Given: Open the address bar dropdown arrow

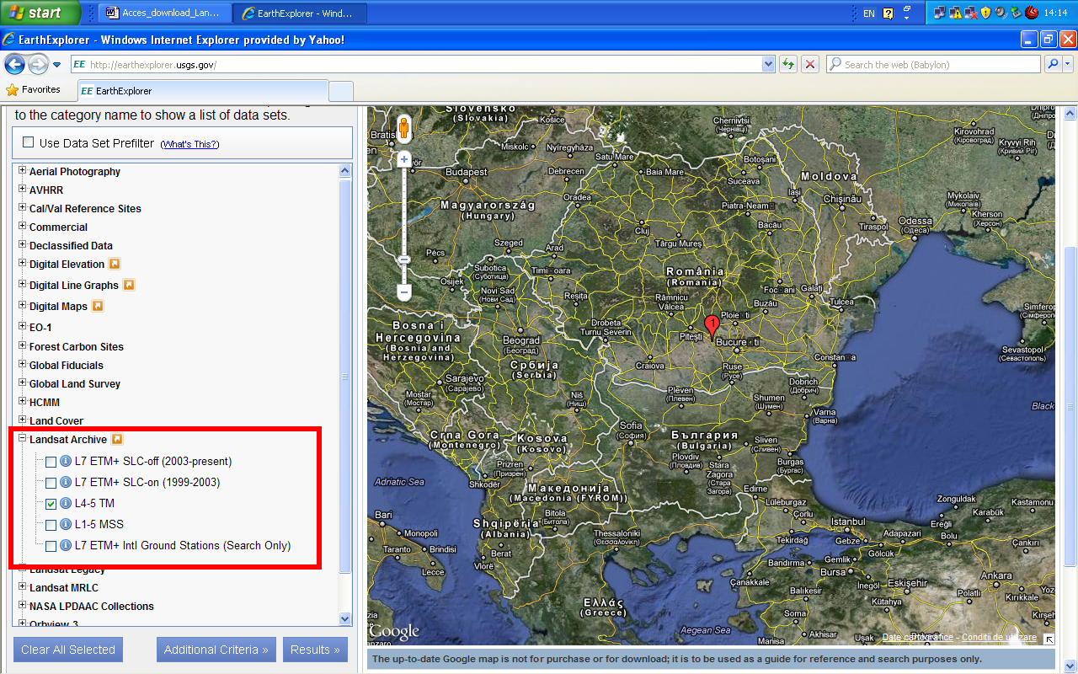Looking at the screenshot, I should coord(768,64).
